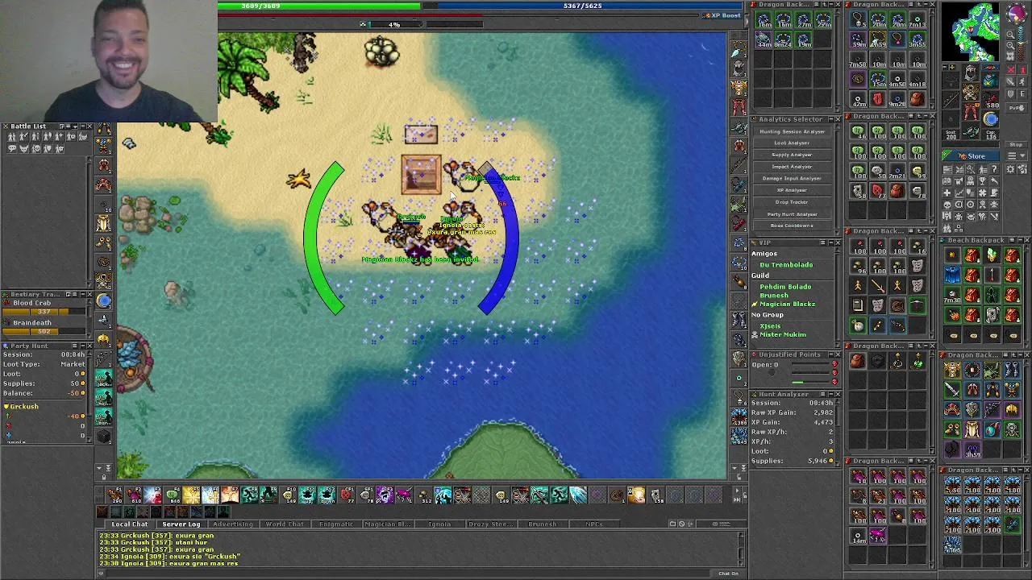
Task: Click the minimap
Action: (x=972, y=32)
